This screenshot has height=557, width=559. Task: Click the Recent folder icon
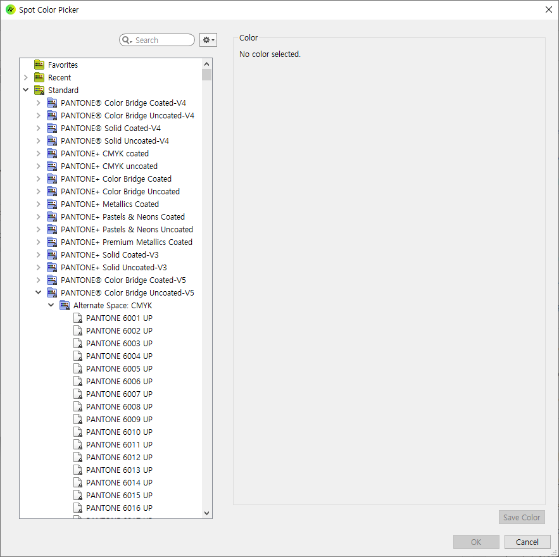tap(39, 77)
